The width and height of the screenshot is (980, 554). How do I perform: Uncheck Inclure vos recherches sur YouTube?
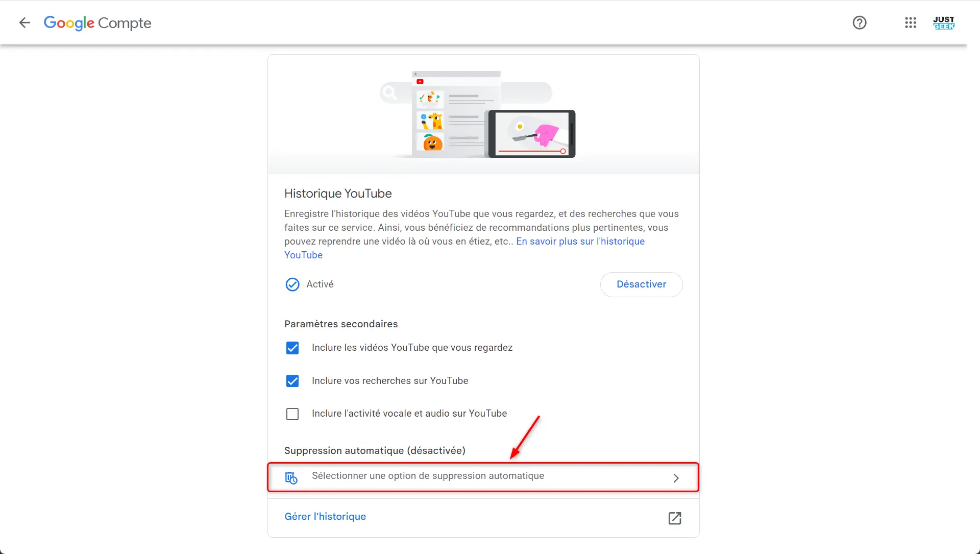click(x=292, y=381)
